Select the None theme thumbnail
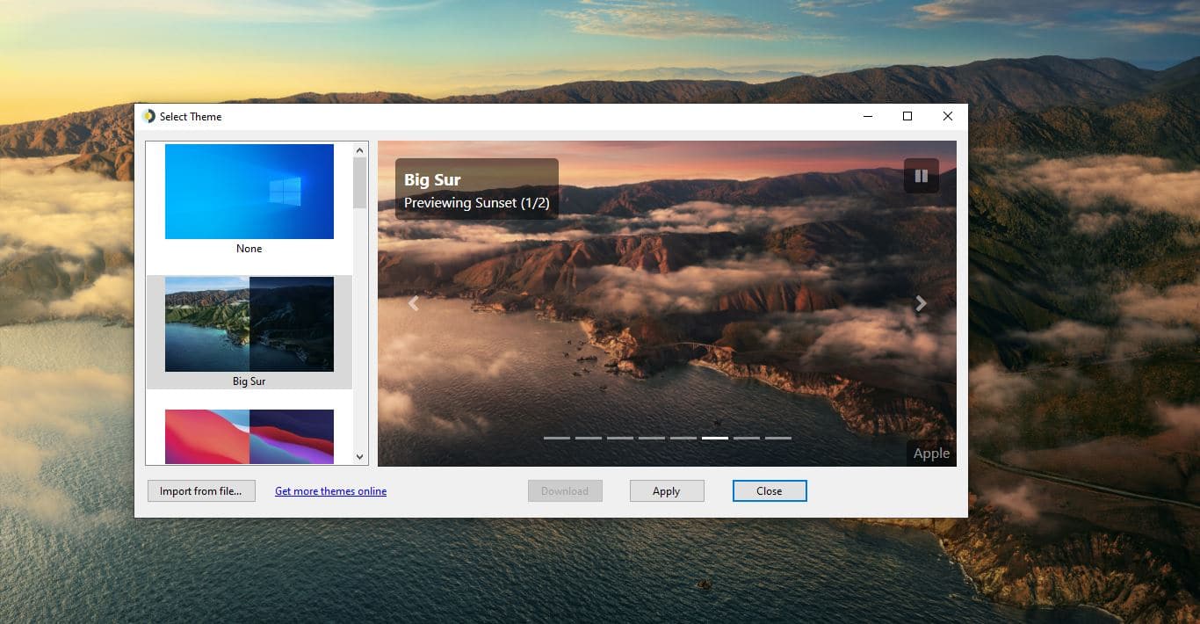The height and width of the screenshot is (624, 1200). pyautogui.click(x=249, y=192)
